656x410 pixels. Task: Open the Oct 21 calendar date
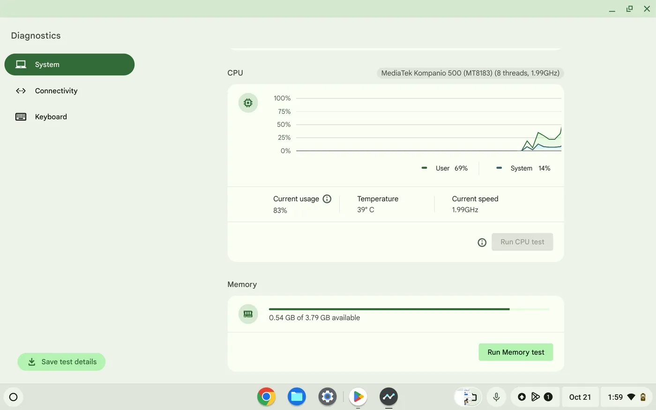pos(580,397)
